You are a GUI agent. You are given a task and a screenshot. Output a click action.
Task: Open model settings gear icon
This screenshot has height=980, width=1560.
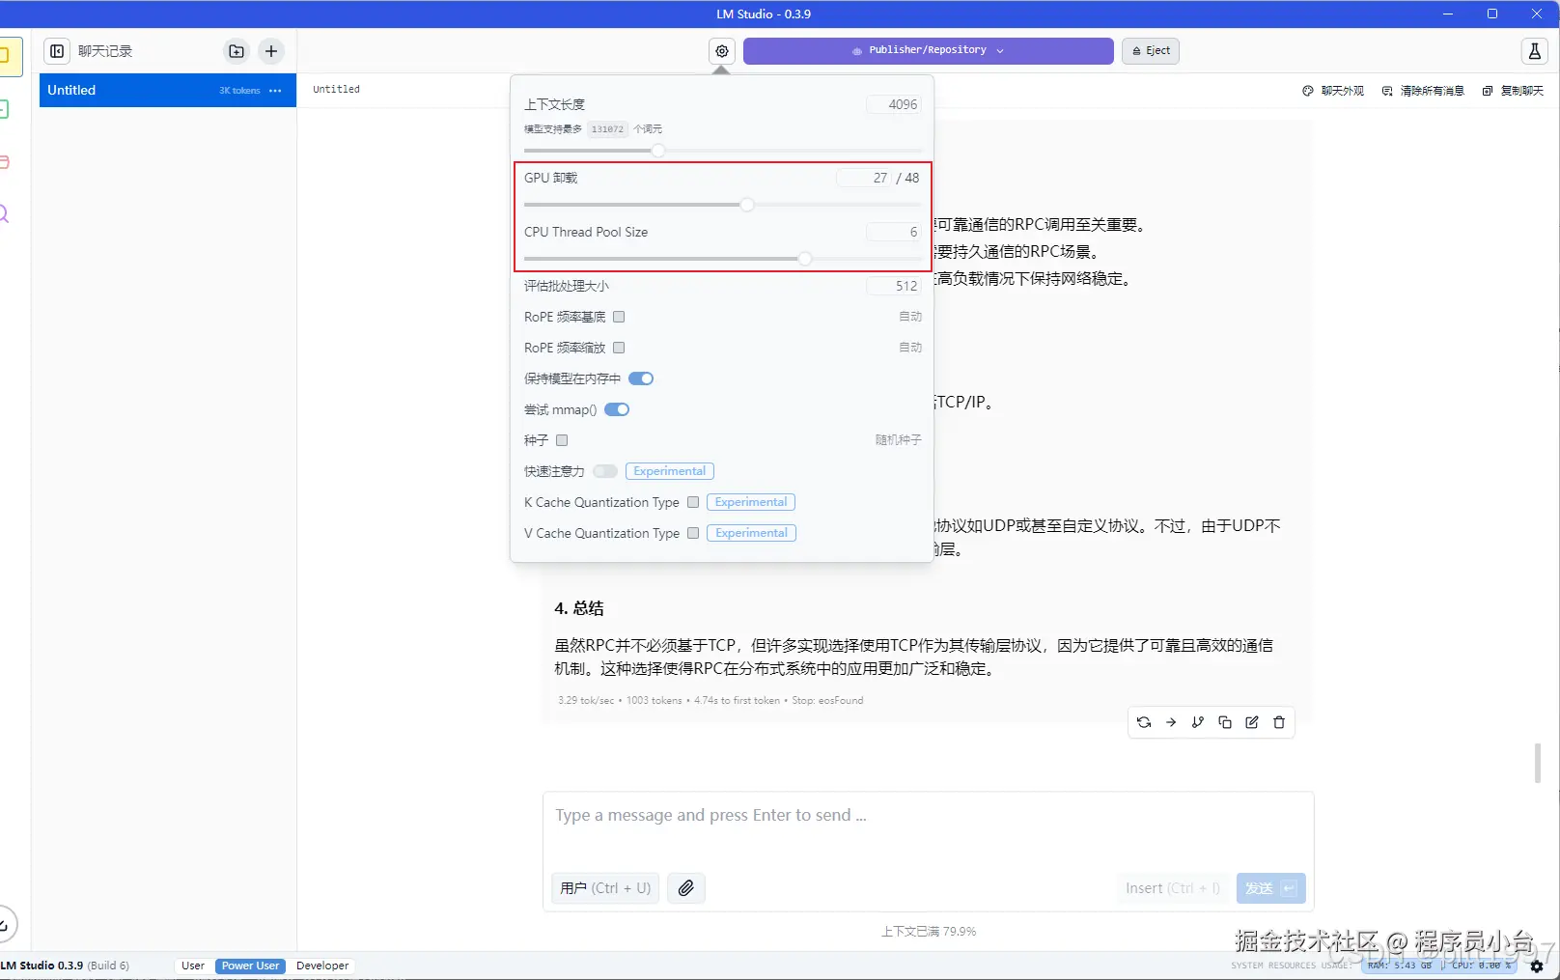pos(722,51)
